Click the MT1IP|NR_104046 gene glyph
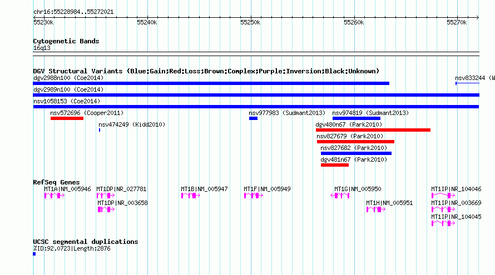The height and width of the screenshot is (275, 495). click(443, 196)
